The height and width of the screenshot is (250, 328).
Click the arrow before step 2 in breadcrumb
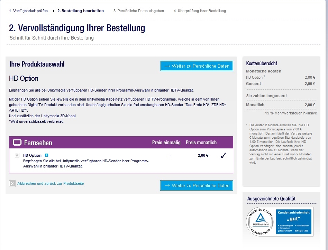pyautogui.click(x=53, y=11)
